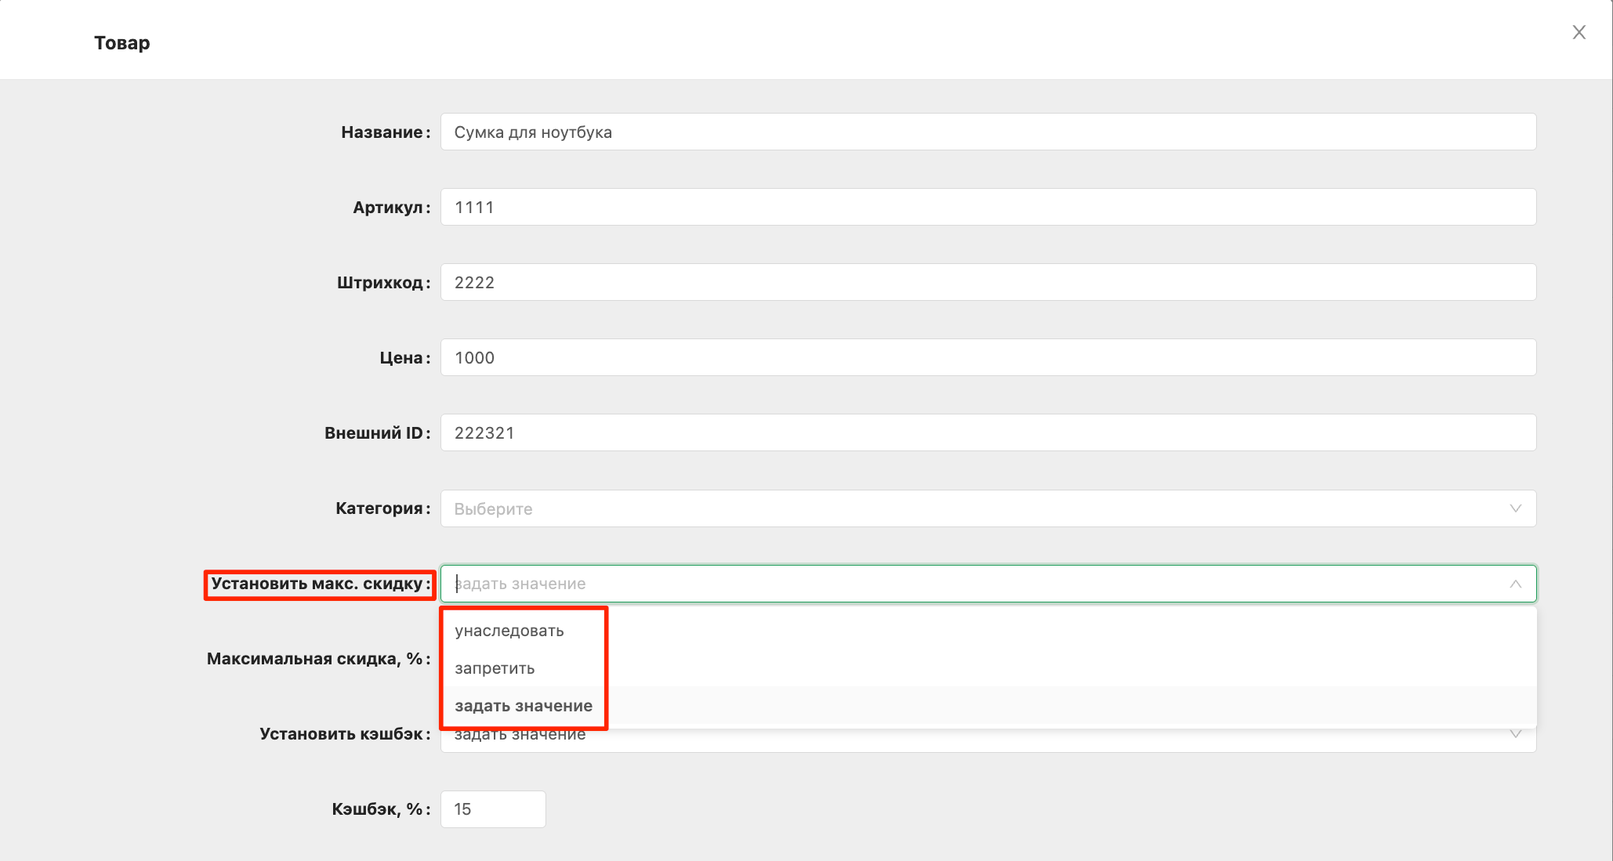Click the Артикул field containing 1111
This screenshot has width=1613, height=861.
[x=988, y=207]
